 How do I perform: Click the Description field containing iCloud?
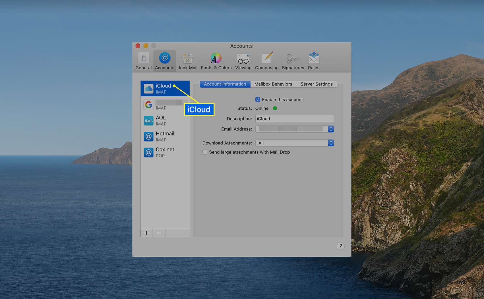click(x=295, y=119)
